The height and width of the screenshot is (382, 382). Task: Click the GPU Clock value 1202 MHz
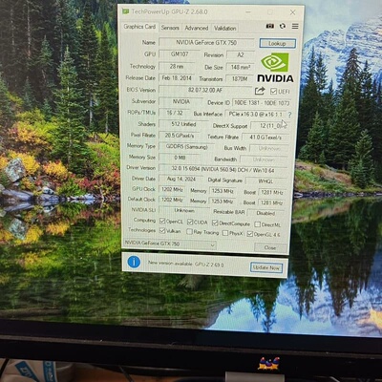click(172, 189)
